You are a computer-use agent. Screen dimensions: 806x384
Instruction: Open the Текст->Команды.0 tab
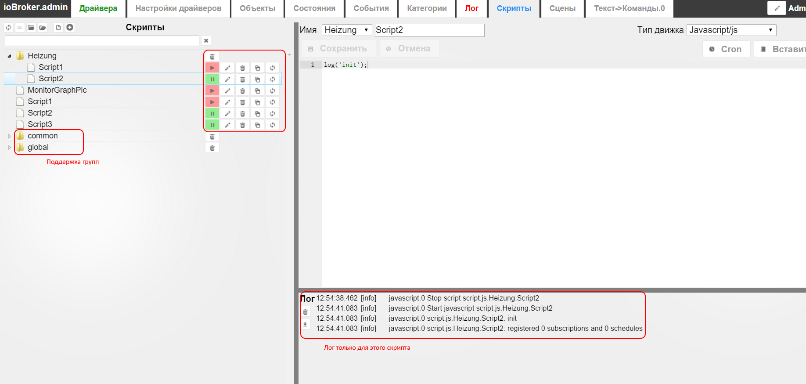[629, 8]
